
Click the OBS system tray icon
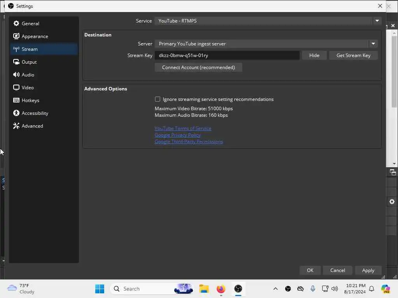(288, 289)
